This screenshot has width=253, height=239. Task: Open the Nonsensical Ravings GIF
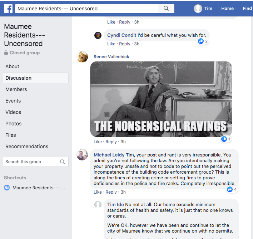161,99
